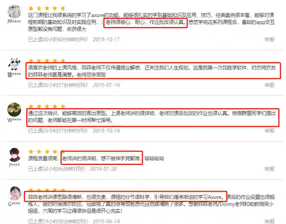Click the first star in ?****'s rating
This screenshot has width=286, height=224.
click(x=31, y=151)
